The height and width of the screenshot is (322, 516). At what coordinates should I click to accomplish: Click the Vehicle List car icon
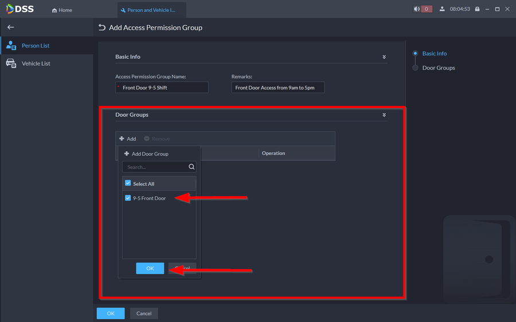click(x=11, y=63)
